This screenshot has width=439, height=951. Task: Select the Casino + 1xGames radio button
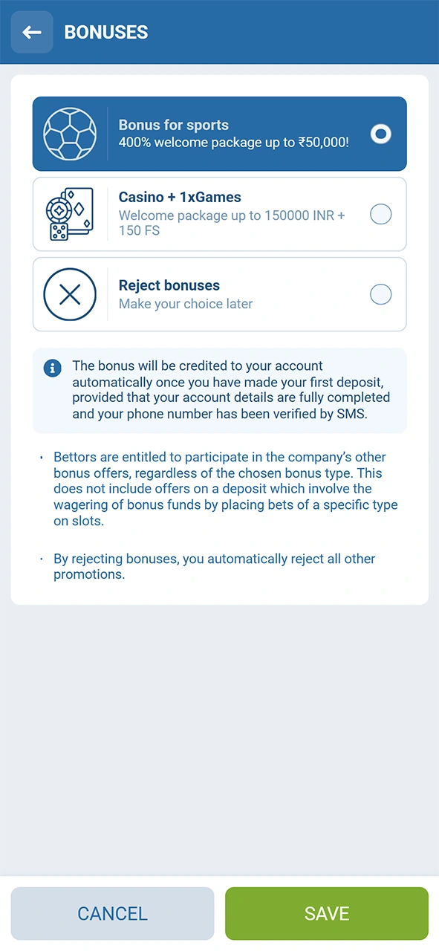[x=380, y=215]
